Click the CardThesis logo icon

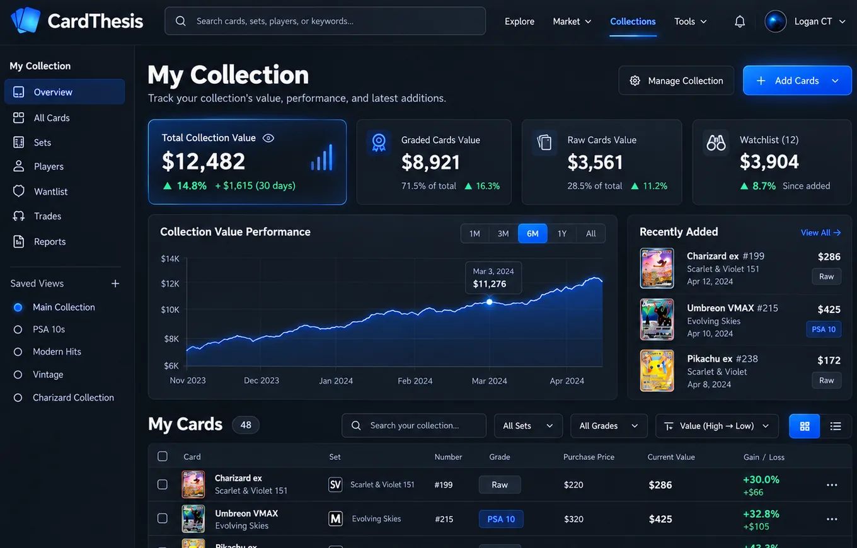tap(25, 21)
